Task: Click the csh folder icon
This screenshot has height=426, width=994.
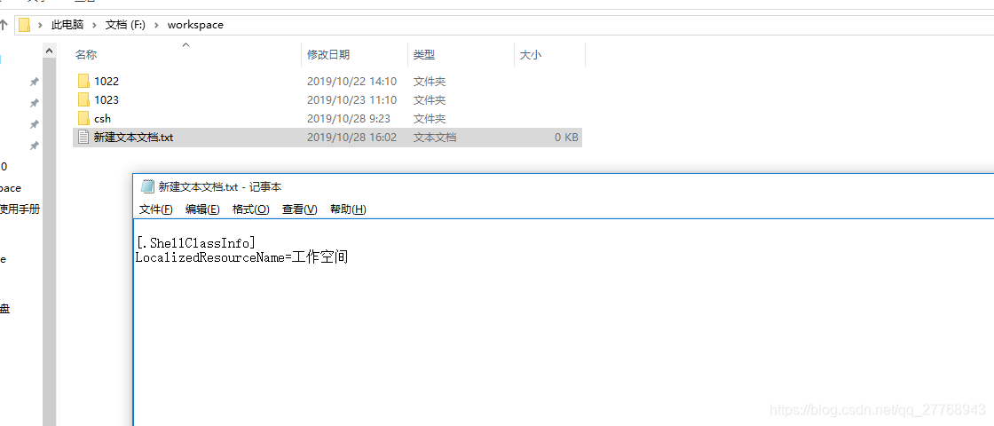Action: [83, 119]
